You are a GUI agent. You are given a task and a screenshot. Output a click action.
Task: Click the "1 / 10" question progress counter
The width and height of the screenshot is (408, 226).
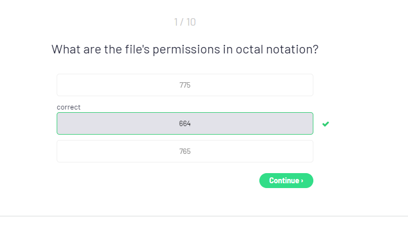[184, 22]
